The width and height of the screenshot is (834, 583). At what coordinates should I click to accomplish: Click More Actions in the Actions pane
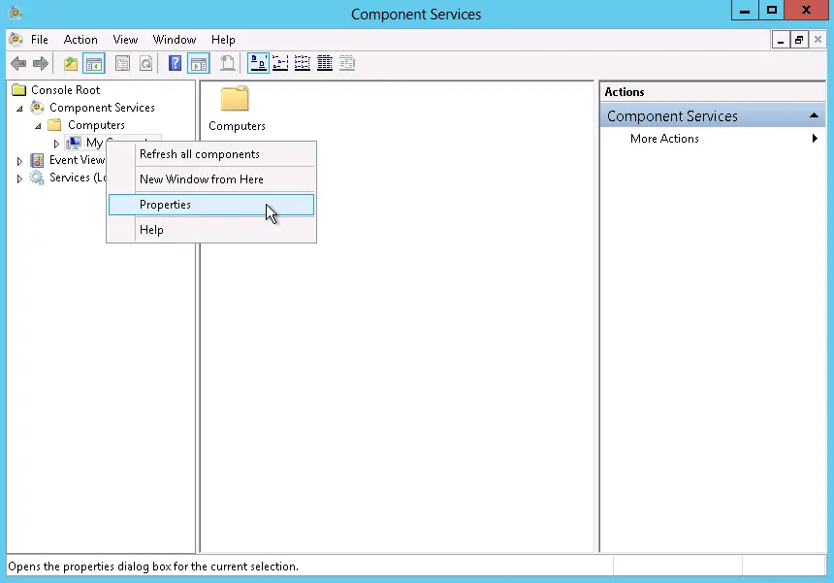point(664,139)
